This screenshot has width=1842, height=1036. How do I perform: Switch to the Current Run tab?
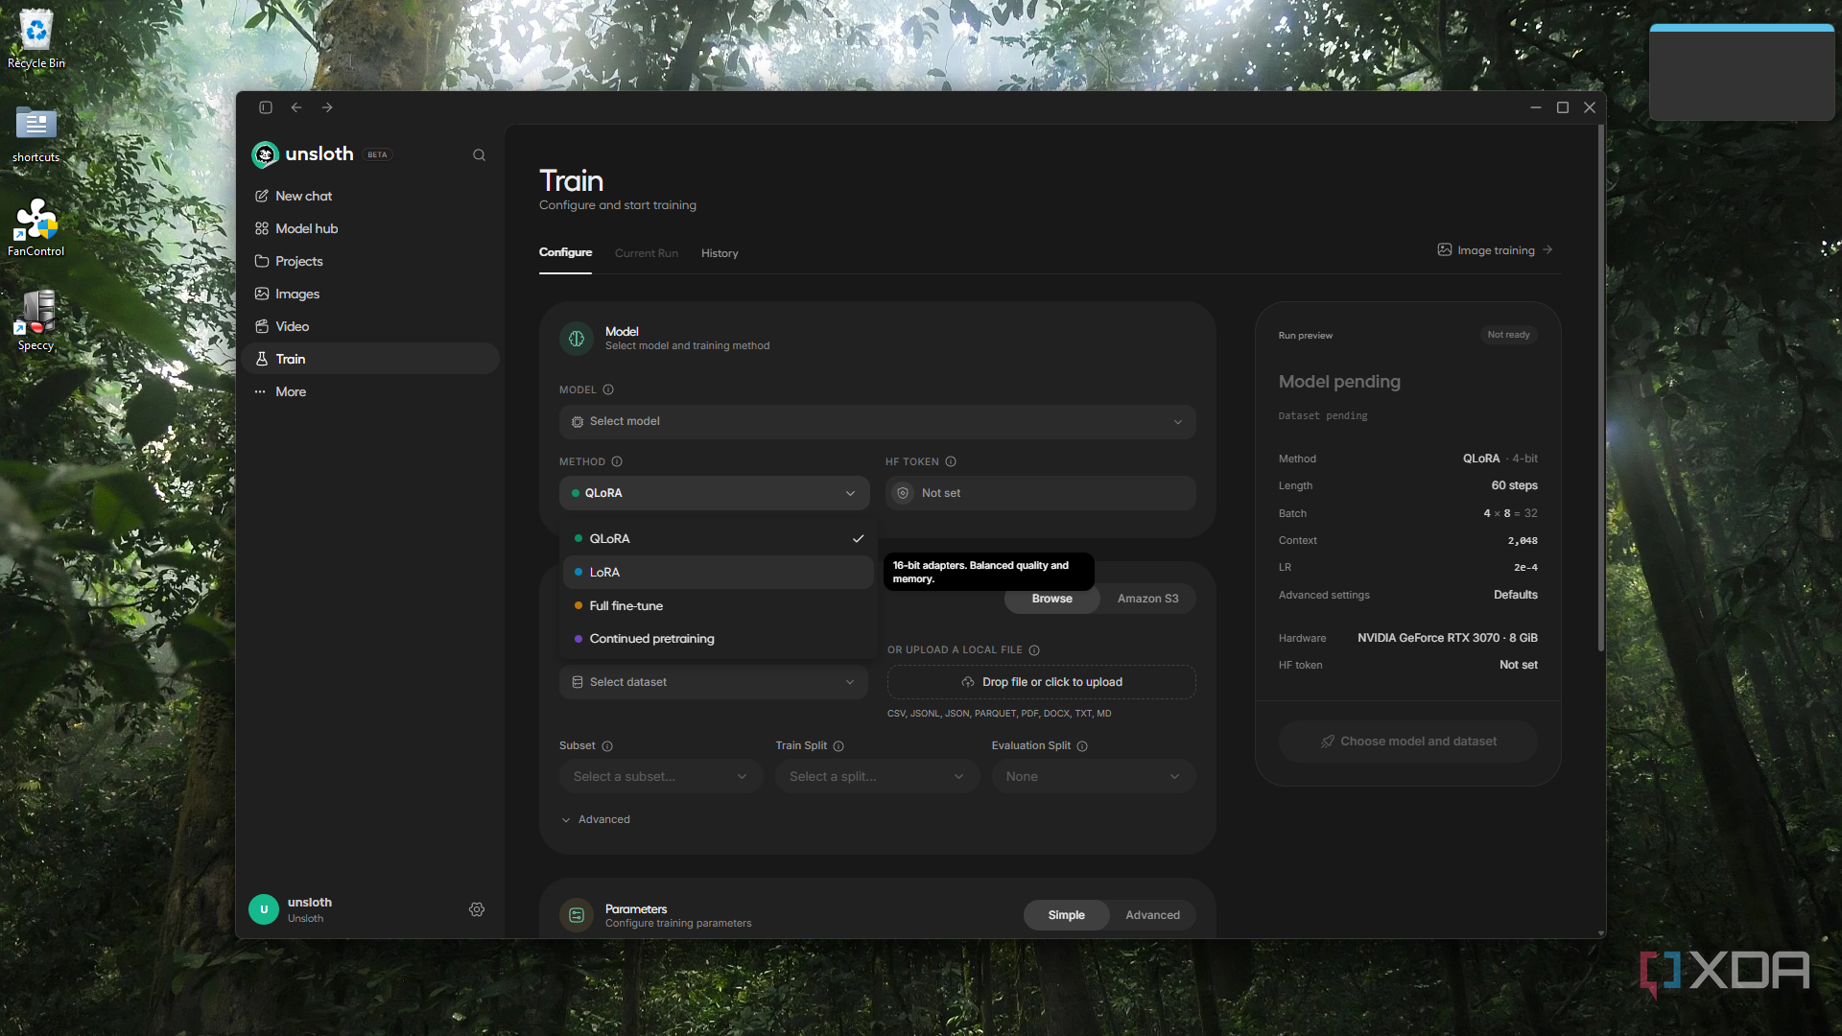click(647, 253)
